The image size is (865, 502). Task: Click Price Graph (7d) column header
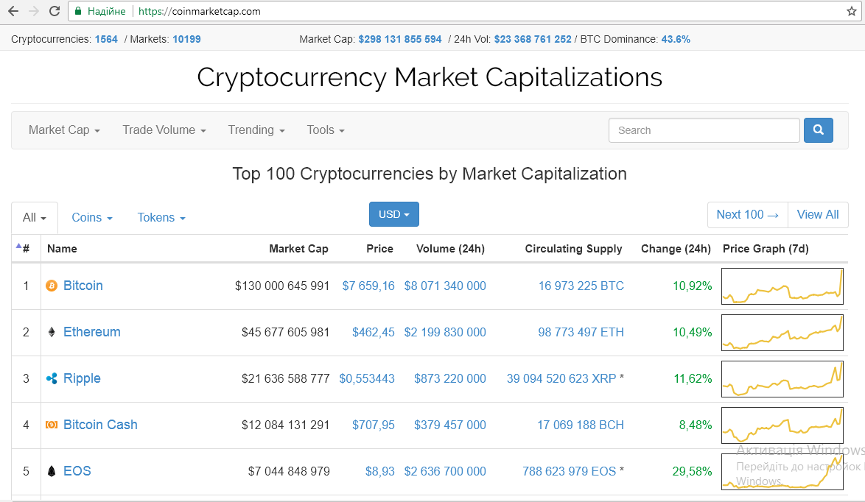point(766,249)
